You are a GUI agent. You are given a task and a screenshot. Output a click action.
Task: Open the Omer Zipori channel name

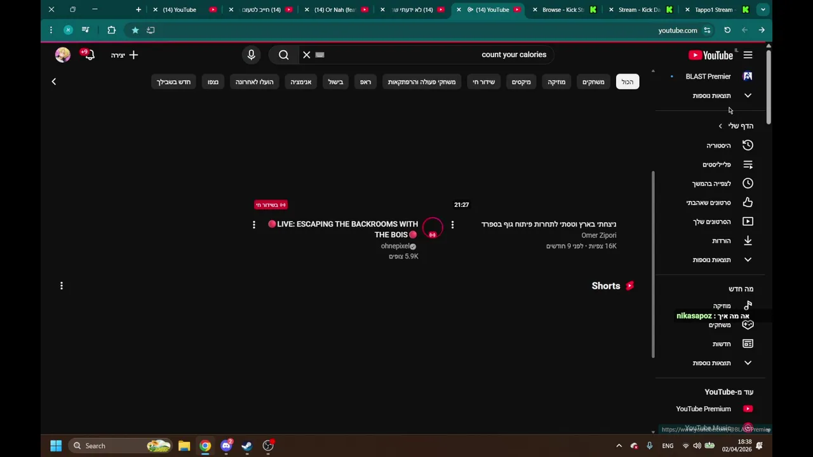598,235
